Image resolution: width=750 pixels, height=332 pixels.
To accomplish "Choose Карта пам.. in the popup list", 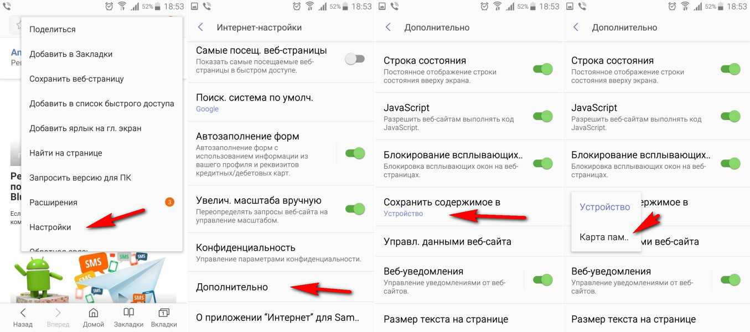I will tap(604, 237).
